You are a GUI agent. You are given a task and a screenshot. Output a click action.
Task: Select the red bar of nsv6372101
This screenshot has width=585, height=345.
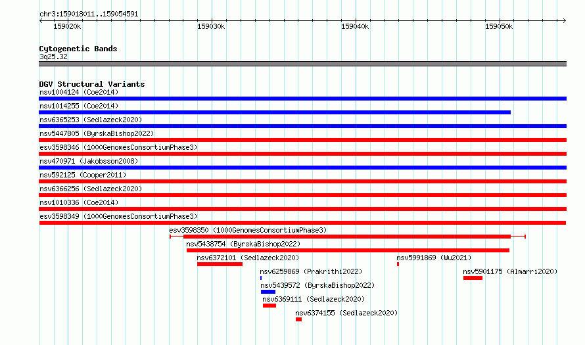point(220,264)
